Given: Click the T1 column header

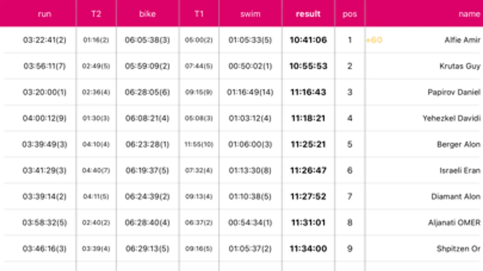Looking at the screenshot, I should tap(199, 14).
